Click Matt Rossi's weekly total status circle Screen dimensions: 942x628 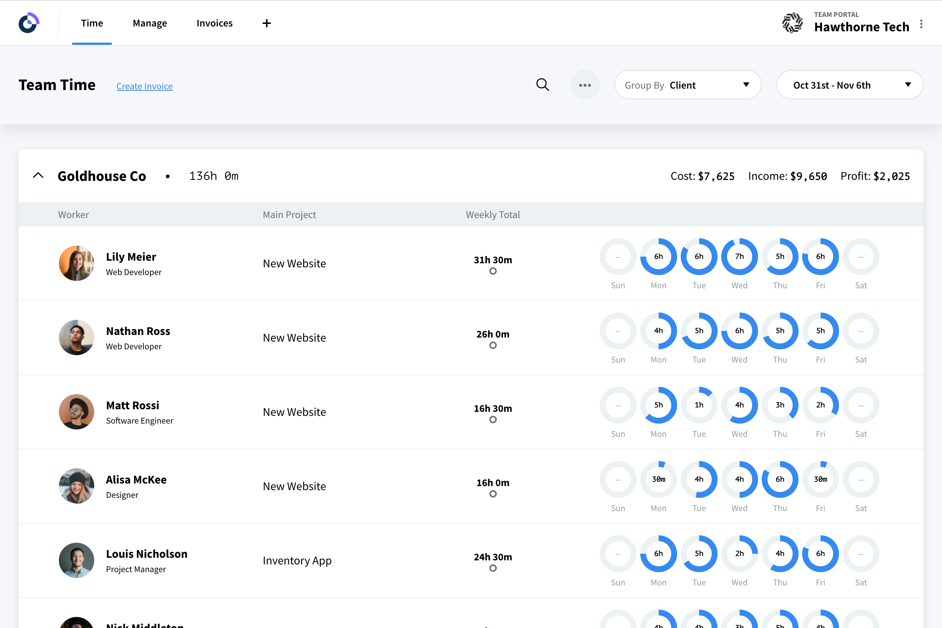(x=493, y=420)
